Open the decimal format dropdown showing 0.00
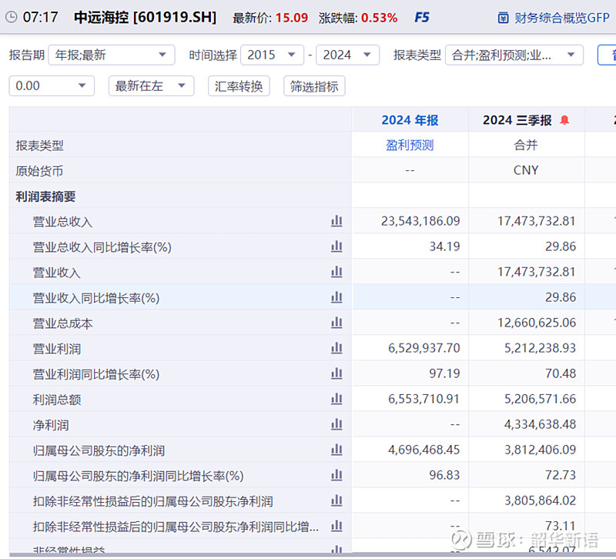This screenshot has width=616, height=559. point(52,85)
